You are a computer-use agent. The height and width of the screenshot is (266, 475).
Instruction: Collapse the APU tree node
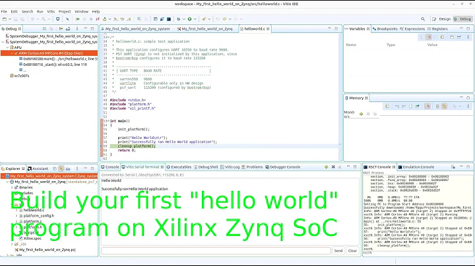(7, 47)
